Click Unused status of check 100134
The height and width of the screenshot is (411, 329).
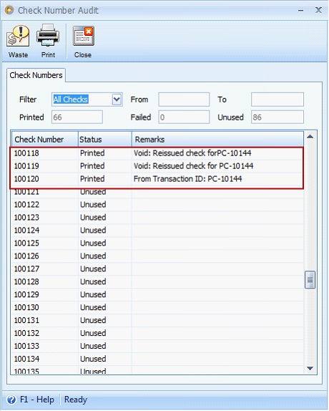pyautogui.click(x=93, y=359)
